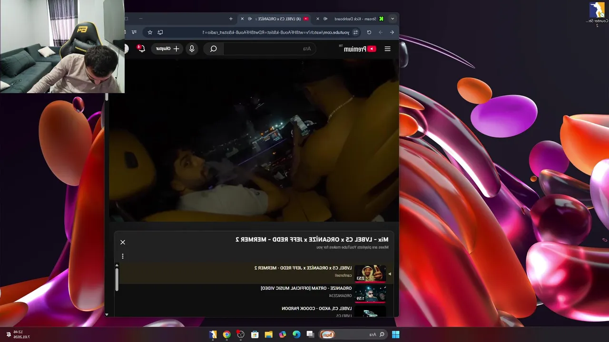The height and width of the screenshot is (342, 609).
Task: Launch Microsoft Edge from the taskbar
Action: point(296,334)
